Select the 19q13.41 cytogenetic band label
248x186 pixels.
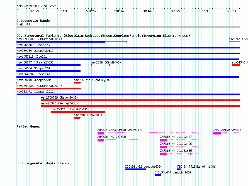pos(23,24)
